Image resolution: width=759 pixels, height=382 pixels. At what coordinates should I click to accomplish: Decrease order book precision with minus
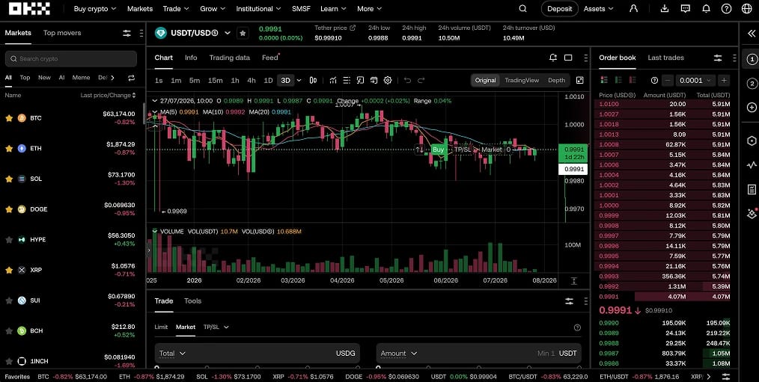point(668,80)
